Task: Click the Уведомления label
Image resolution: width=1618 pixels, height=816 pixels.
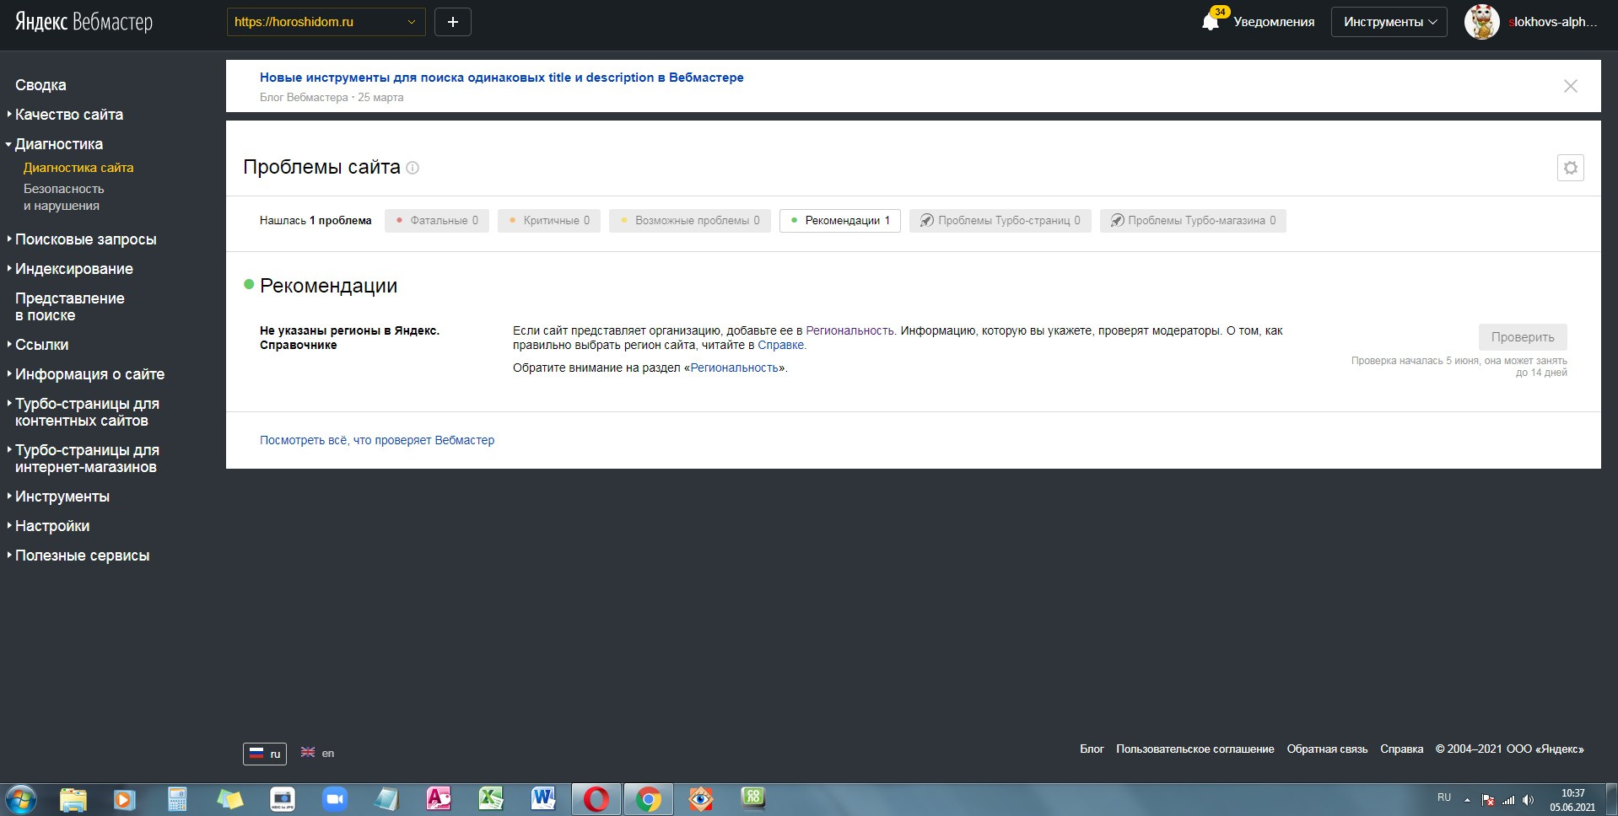Action: point(1274,22)
